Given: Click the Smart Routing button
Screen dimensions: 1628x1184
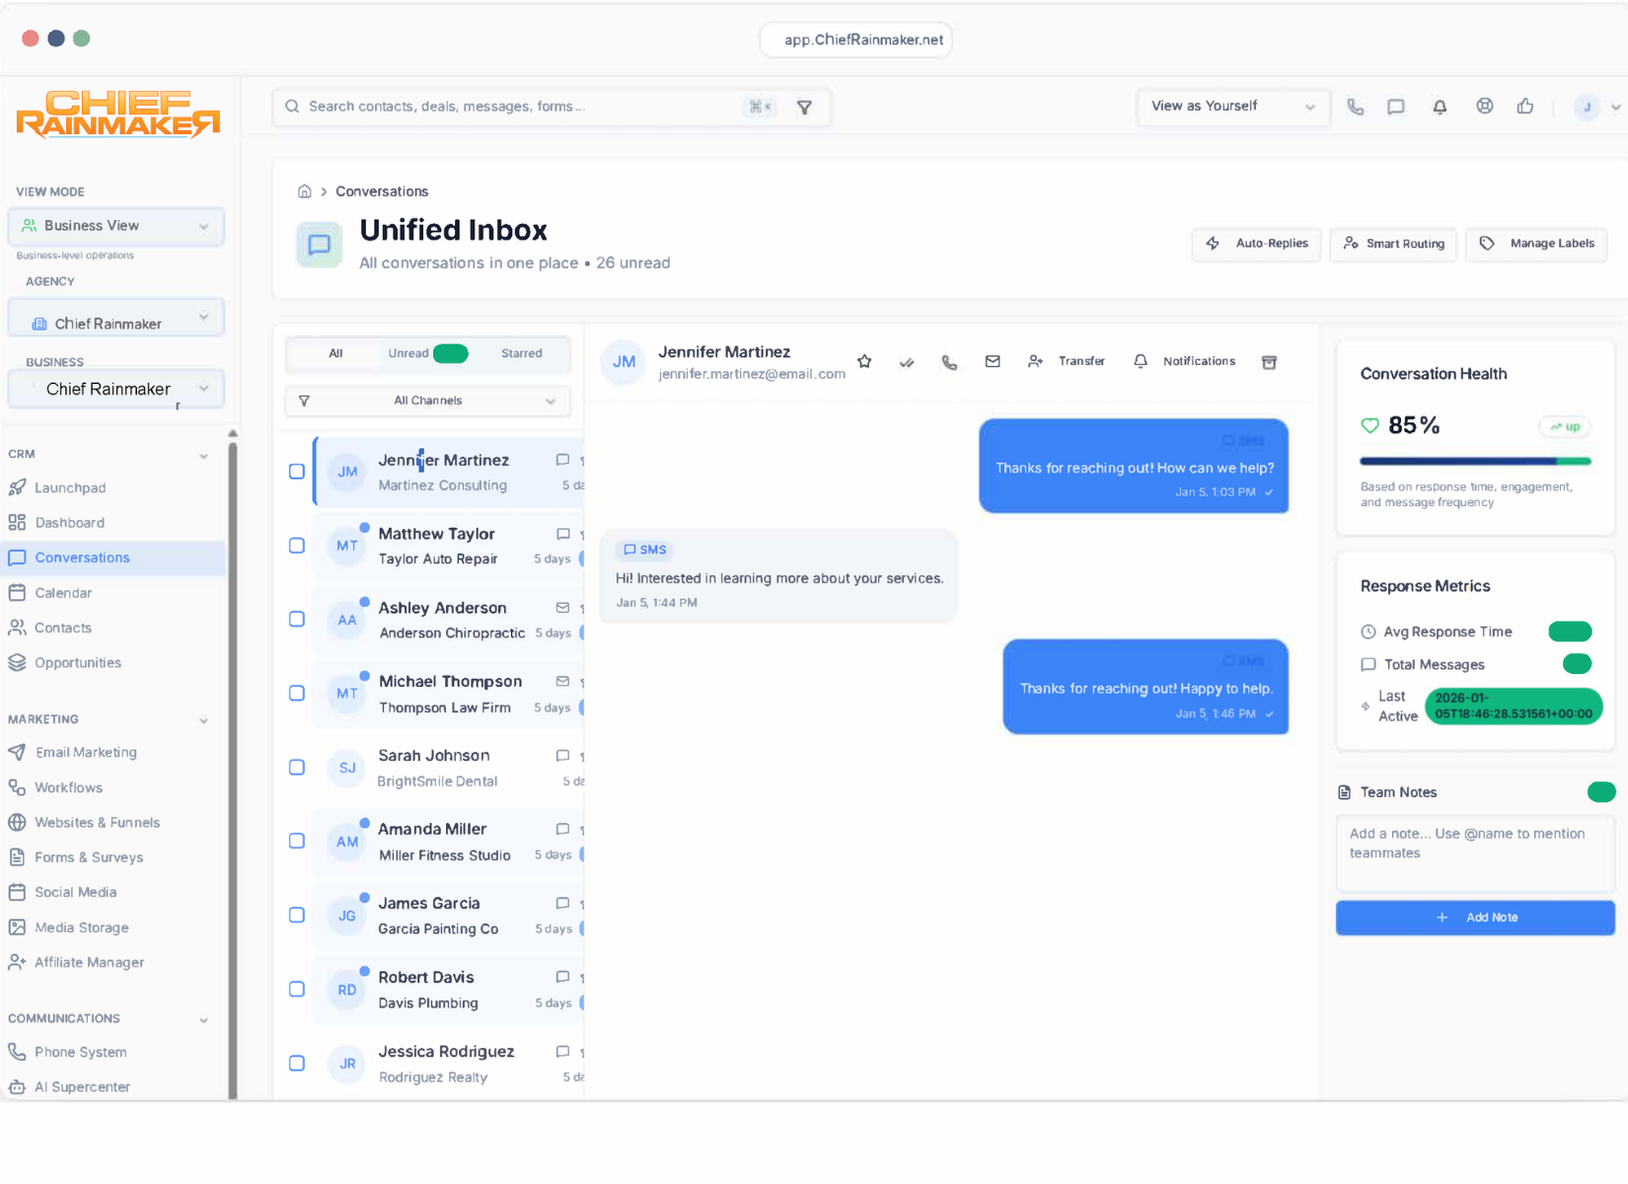Looking at the screenshot, I should 1392,244.
